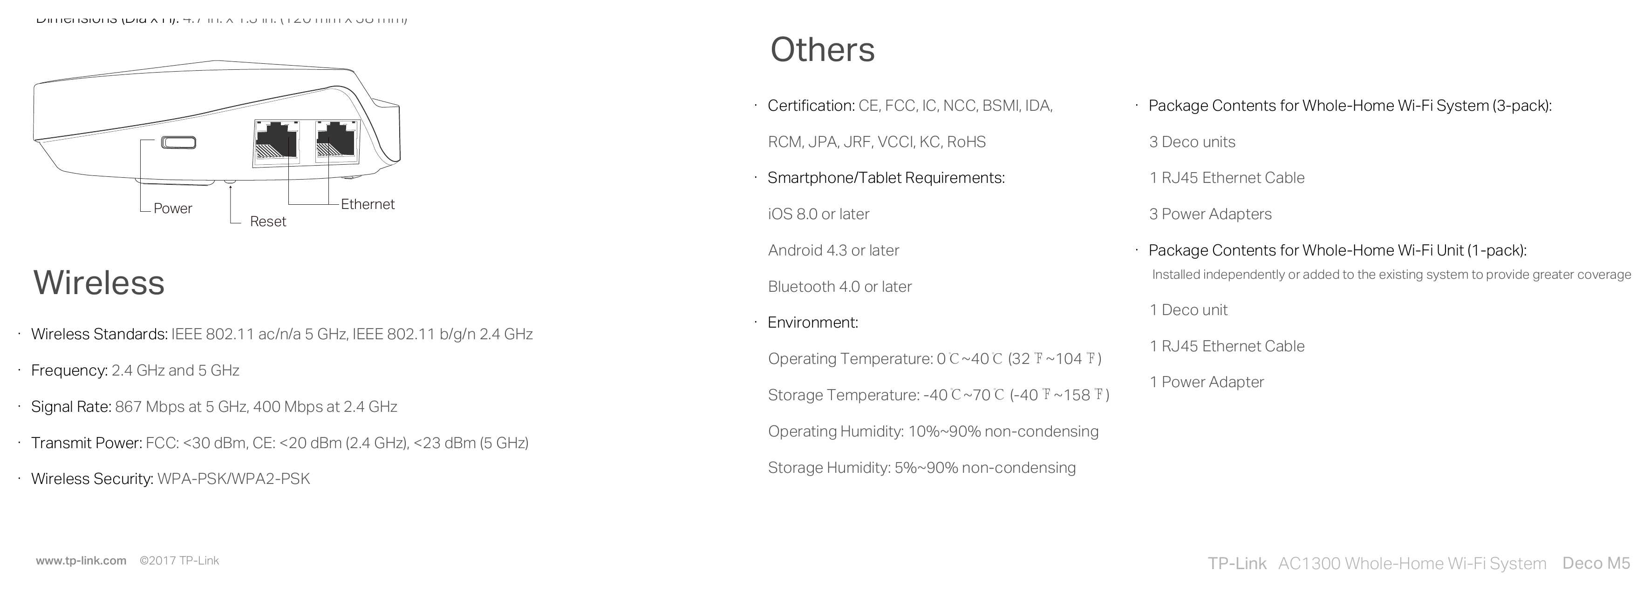Click the 3-pack Package Contents heading
The height and width of the screenshot is (591, 1650).
[x=1350, y=106]
